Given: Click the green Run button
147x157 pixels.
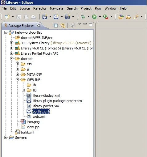Looking at the screenshot, I should pos(94,17).
